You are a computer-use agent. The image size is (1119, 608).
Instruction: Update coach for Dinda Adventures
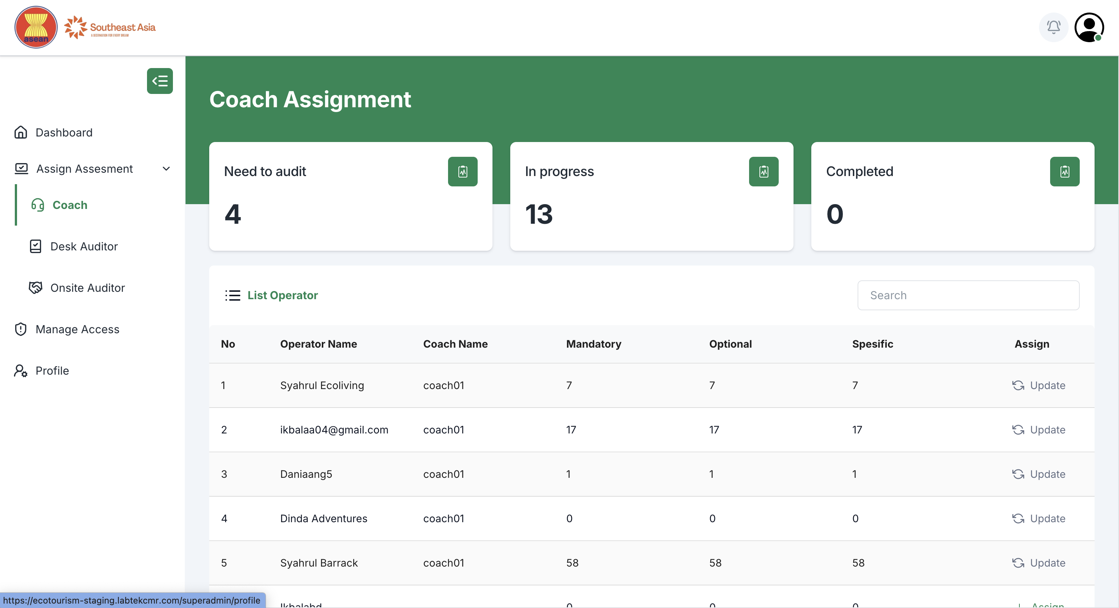click(x=1039, y=519)
